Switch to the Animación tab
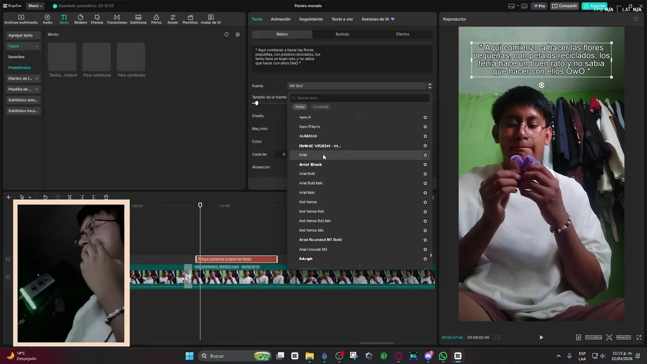The width and height of the screenshot is (647, 364). [x=281, y=19]
